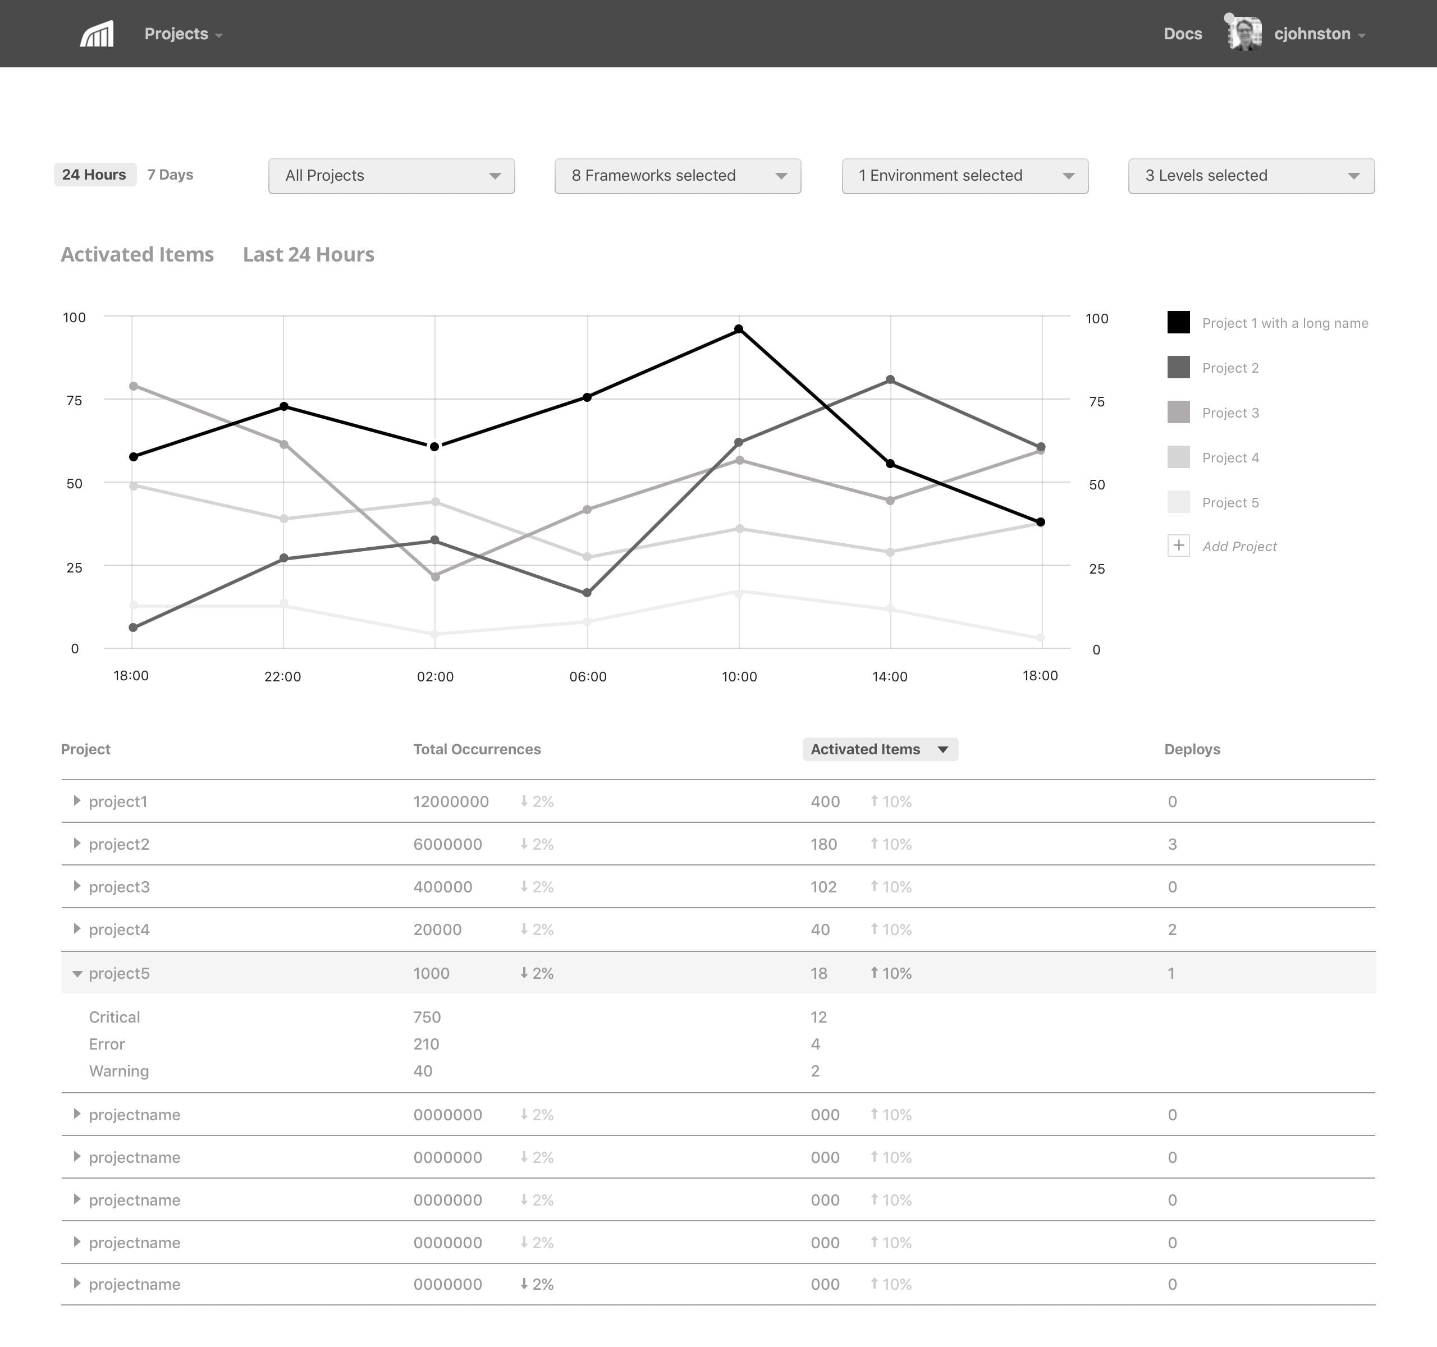The height and width of the screenshot is (1347, 1437).
Task: Click the down arrow beside project5 2%
Action: click(x=524, y=973)
